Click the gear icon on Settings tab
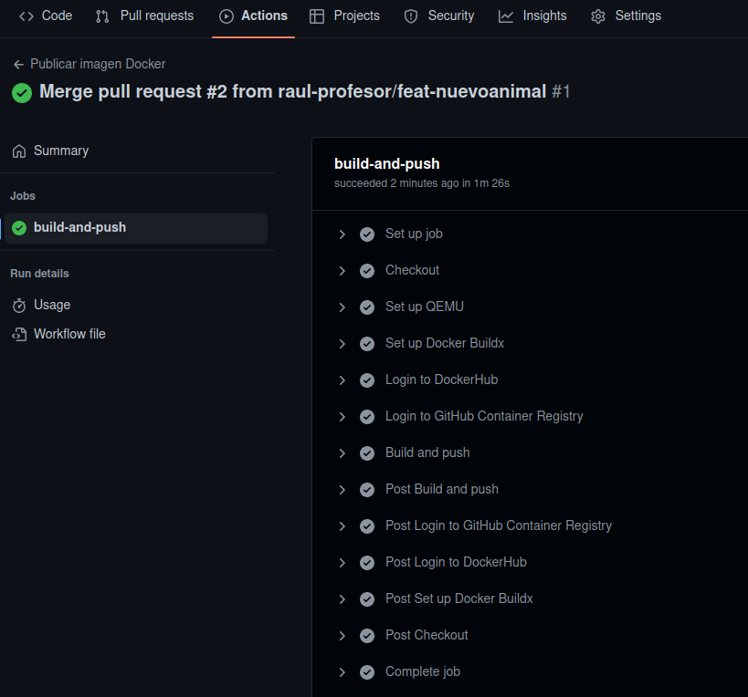The width and height of the screenshot is (748, 697). pos(598,16)
